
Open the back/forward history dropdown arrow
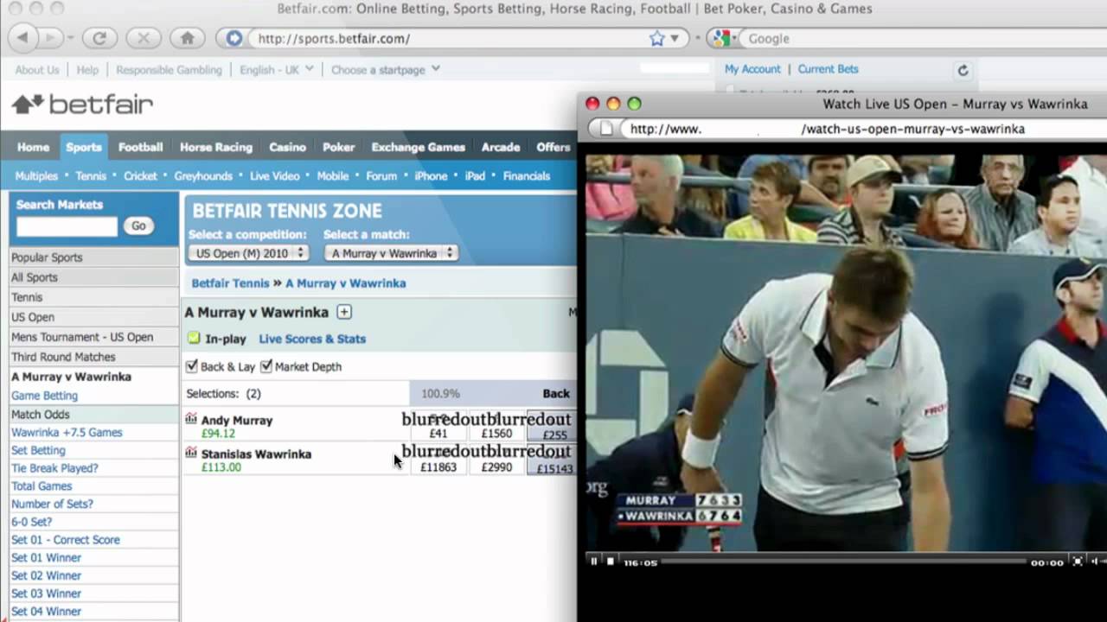pos(70,38)
